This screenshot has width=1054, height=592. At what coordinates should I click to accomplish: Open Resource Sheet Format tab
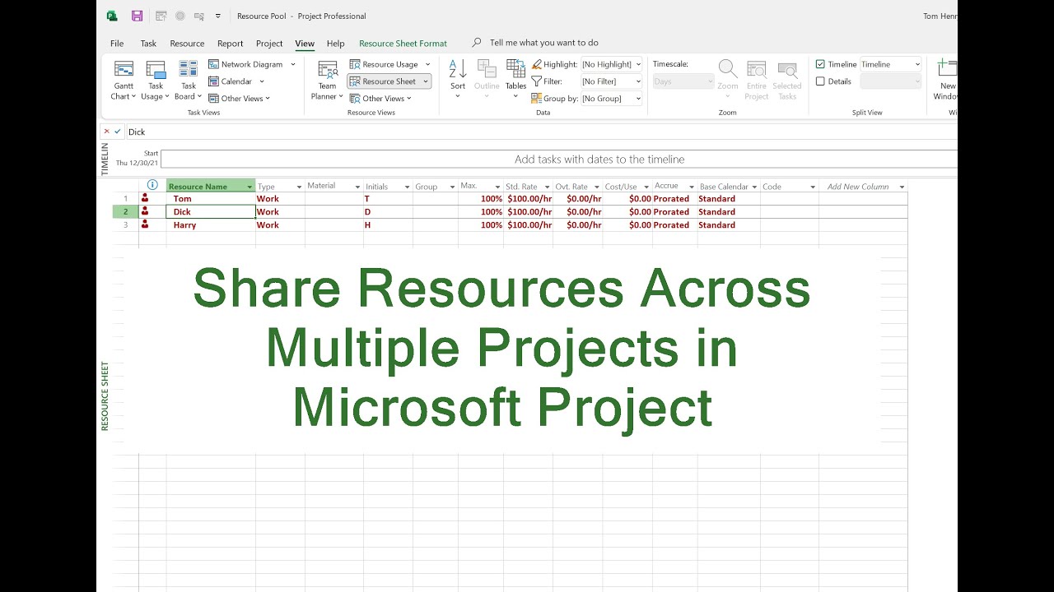coord(403,44)
